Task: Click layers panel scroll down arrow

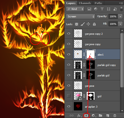Action: tap(122, 111)
